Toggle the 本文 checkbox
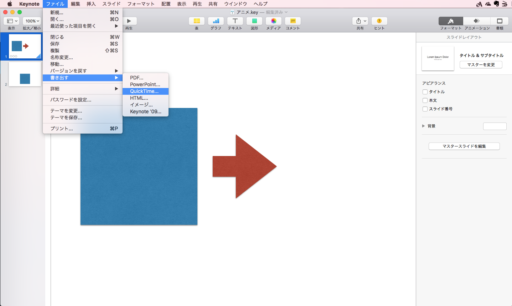Viewport: 512px width, 306px height. [x=425, y=100]
